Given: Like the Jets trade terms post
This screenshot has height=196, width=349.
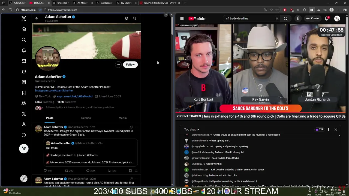Looking at the screenshot, I should pyautogui.click(x=91, y=171).
